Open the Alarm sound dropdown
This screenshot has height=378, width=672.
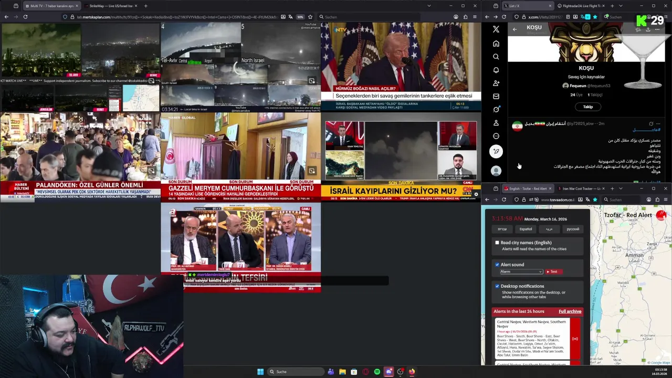tap(521, 271)
